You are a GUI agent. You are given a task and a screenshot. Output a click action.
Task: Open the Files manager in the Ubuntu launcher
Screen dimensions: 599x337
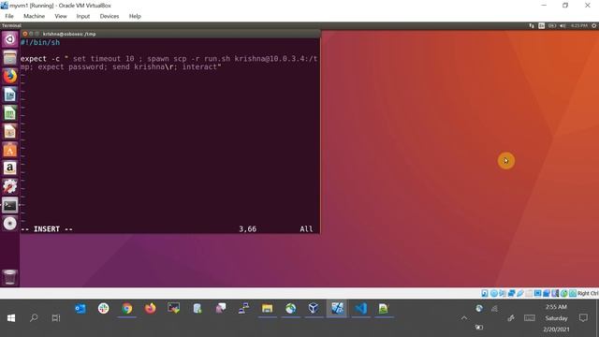click(10, 58)
